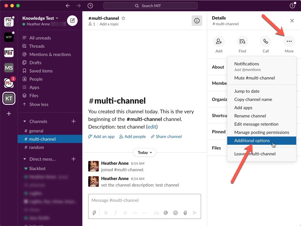Open Notifications in the More menu

pos(261,67)
